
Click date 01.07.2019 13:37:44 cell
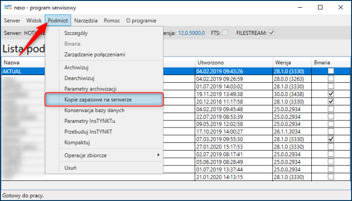[x=234, y=170]
